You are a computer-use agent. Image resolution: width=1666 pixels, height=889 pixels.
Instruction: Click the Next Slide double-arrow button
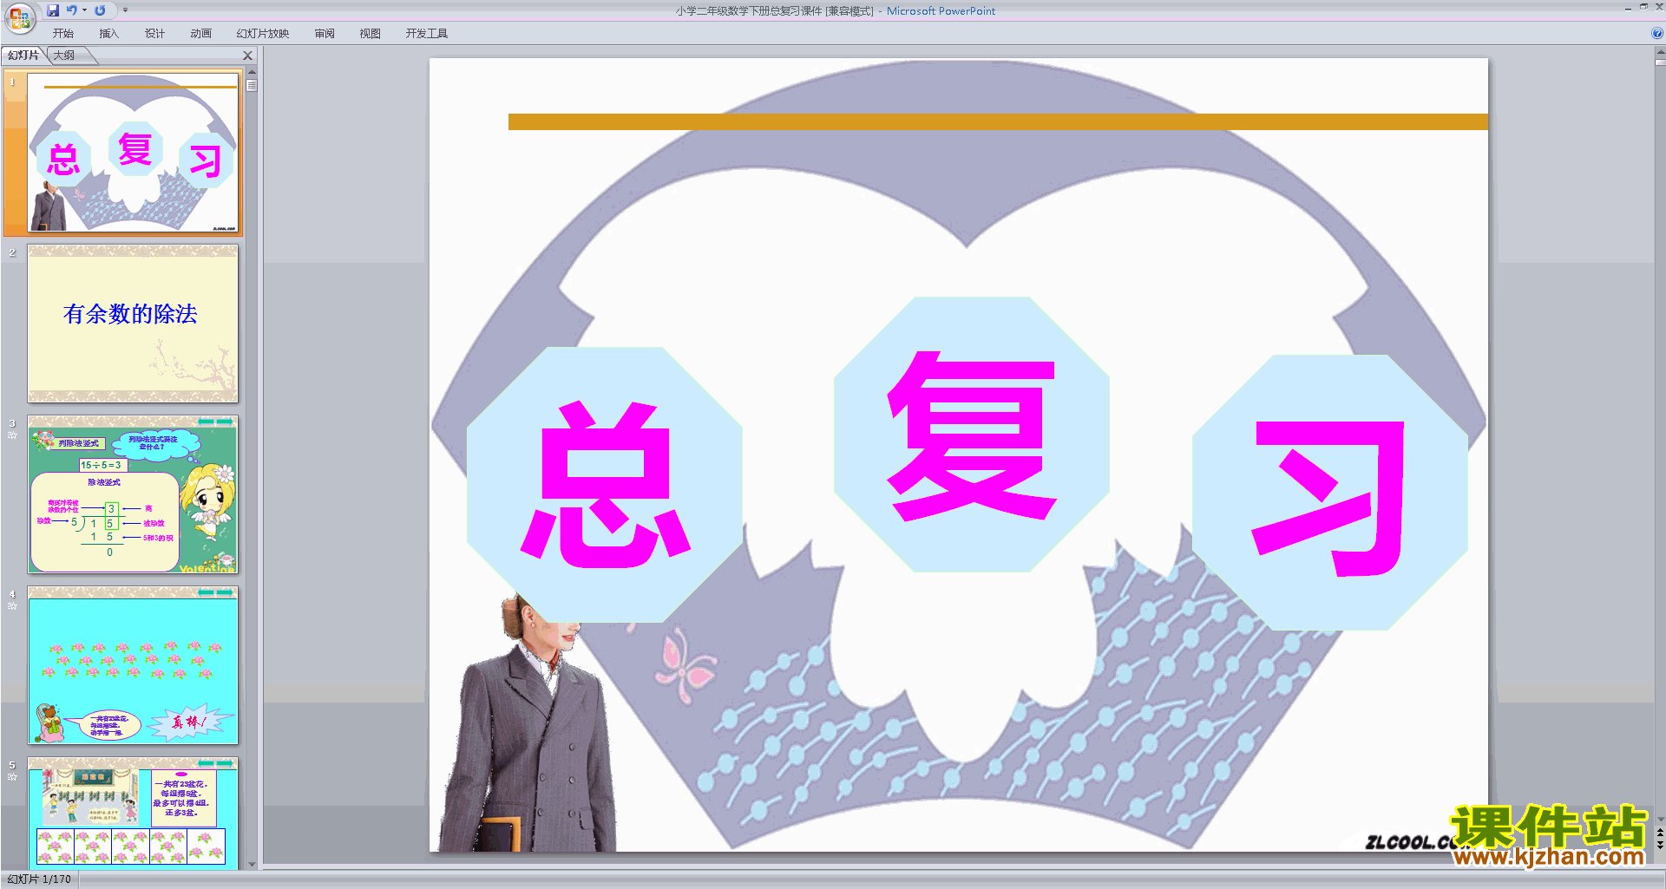(1660, 845)
